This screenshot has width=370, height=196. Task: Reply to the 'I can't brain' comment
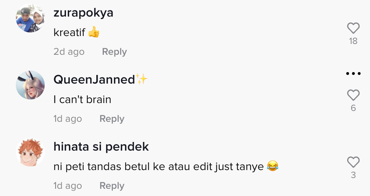[x=112, y=119]
